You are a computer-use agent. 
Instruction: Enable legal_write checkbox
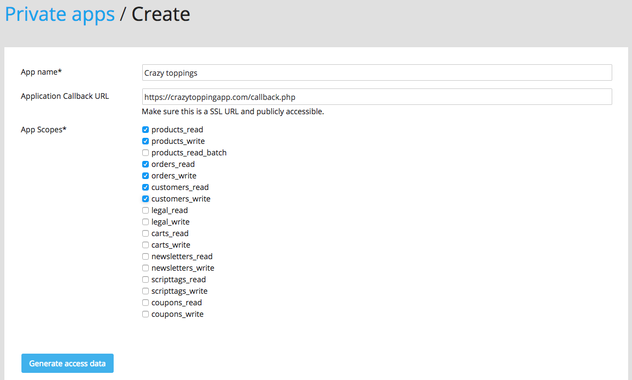click(146, 222)
